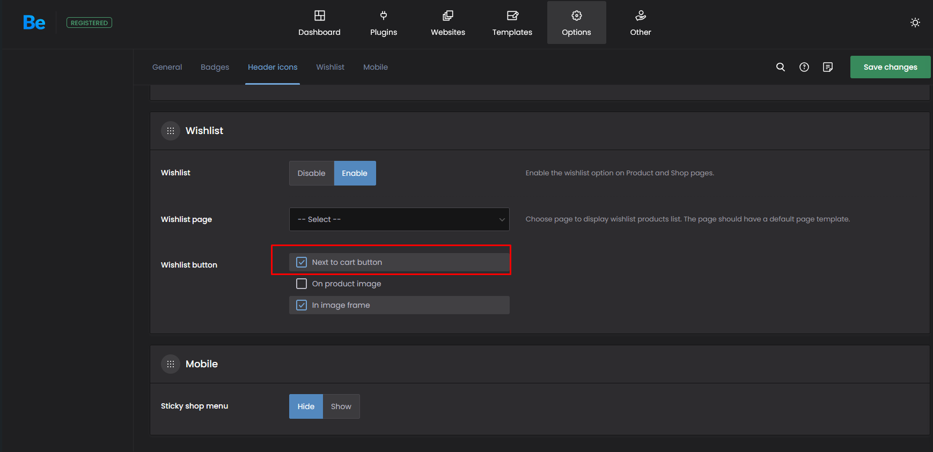933x452 pixels.
Task: Switch to the Badges tab
Action: tap(215, 67)
